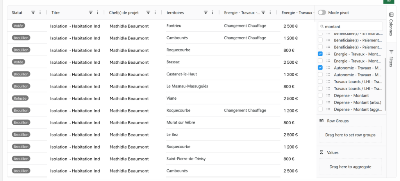This screenshot has width=400, height=181.
Task: Uncheck the checked Energie - Travaux - Mont... column
Action: coord(320,54)
